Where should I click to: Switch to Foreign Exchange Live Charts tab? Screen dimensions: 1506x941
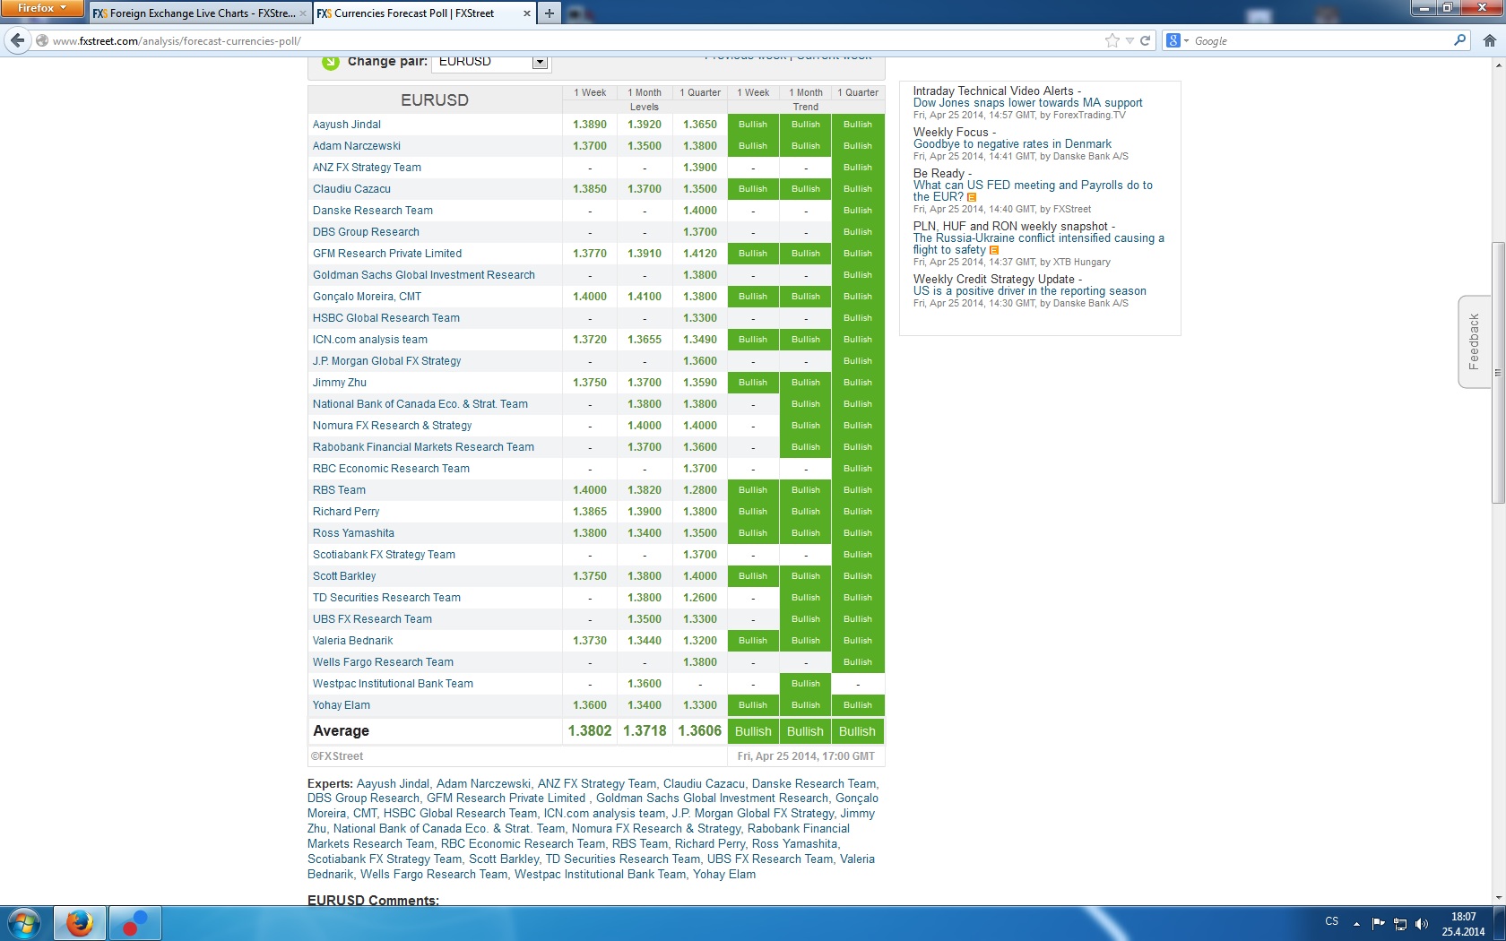click(x=199, y=13)
